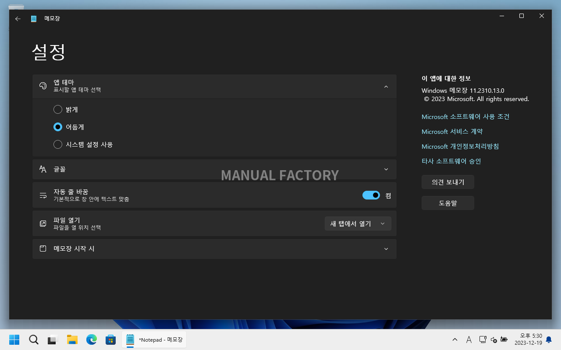
Task: Open the Windows Start menu
Action: (x=14, y=339)
